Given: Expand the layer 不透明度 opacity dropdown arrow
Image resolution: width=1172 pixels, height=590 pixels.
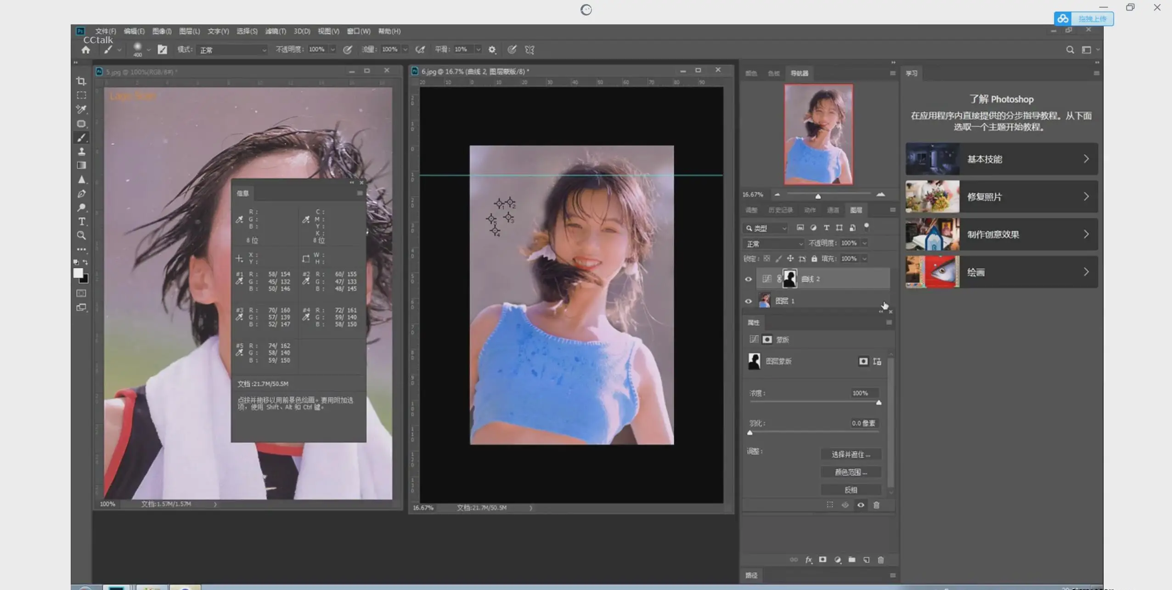Looking at the screenshot, I should 864,243.
